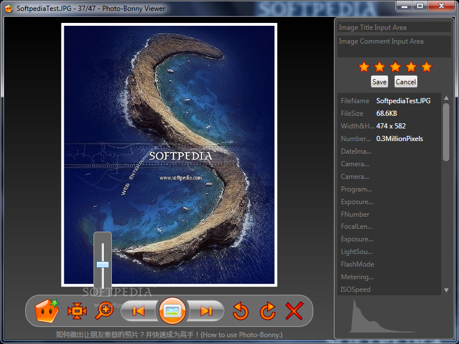Select SoftpediaTest.JPG value
The image size is (459, 344).
(403, 101)
